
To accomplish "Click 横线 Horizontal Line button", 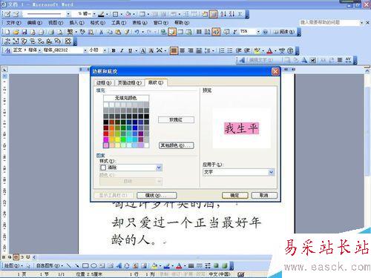I will (157, 196).
